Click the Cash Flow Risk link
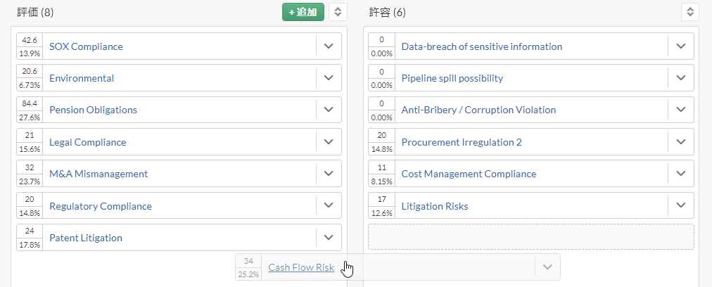 tap(301, 267)
